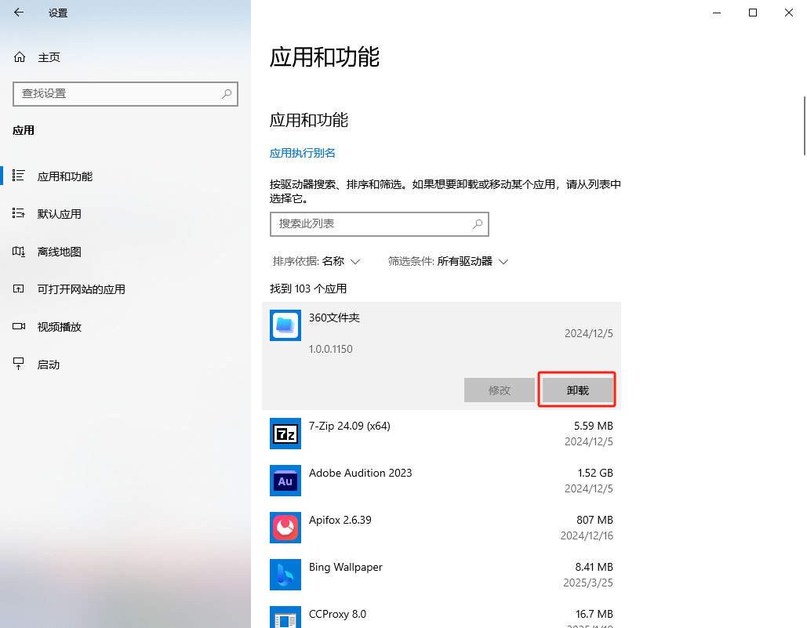The width and height of the screenshot is (807, 628).
Task: Click version text 1.0.0.1150
Action: 330,349
